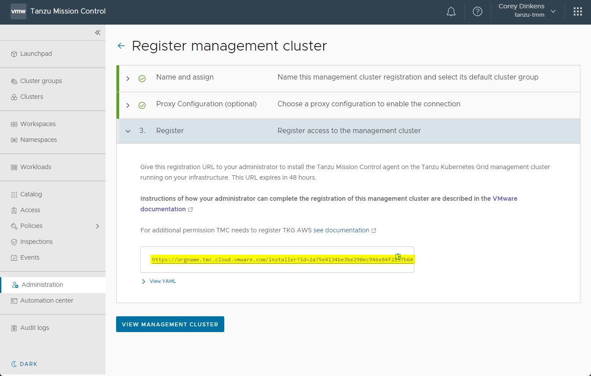
Task: Open Workspaces in the sidebar
Action: (x=38, y=124)
